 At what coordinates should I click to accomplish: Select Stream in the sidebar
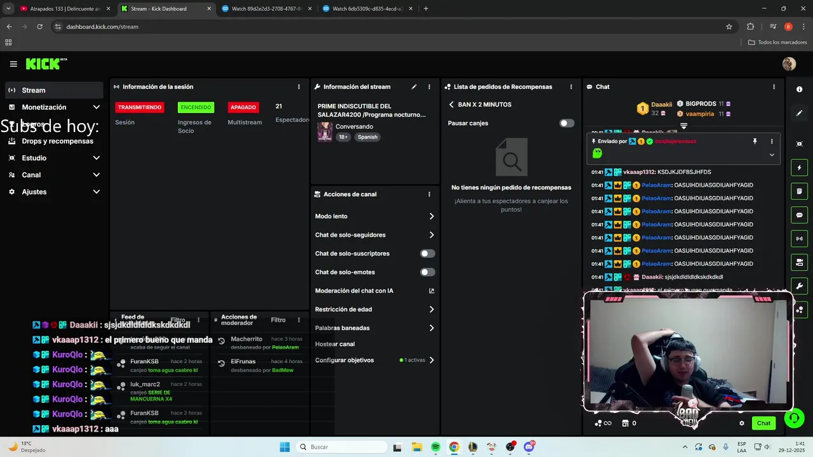(54, 90)
